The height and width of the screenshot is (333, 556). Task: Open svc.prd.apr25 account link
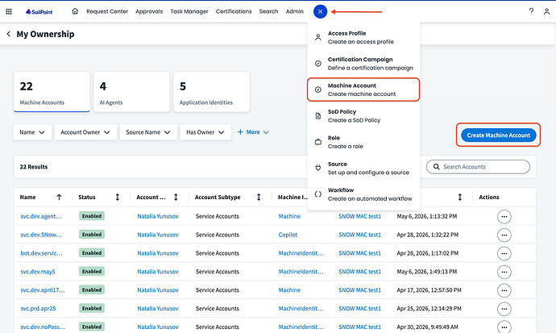[x=39, y=309]
